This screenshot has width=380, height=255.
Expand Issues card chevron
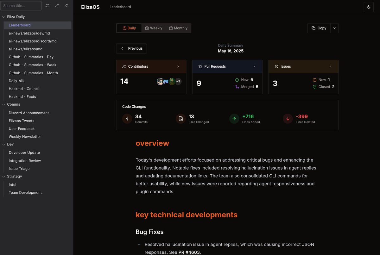[x=330, y=66]
